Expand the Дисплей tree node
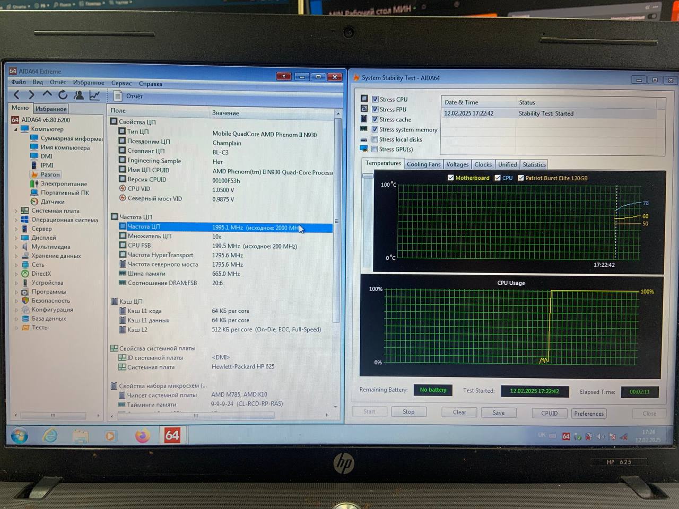The width and height of the screenshot is (679, 509). [15, 238]
